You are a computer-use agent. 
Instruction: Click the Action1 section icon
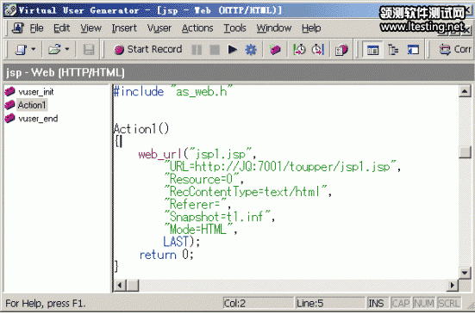tap(9, 105)
